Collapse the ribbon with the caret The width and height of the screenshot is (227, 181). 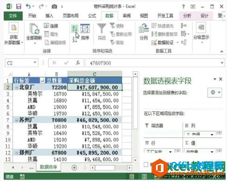221,52
